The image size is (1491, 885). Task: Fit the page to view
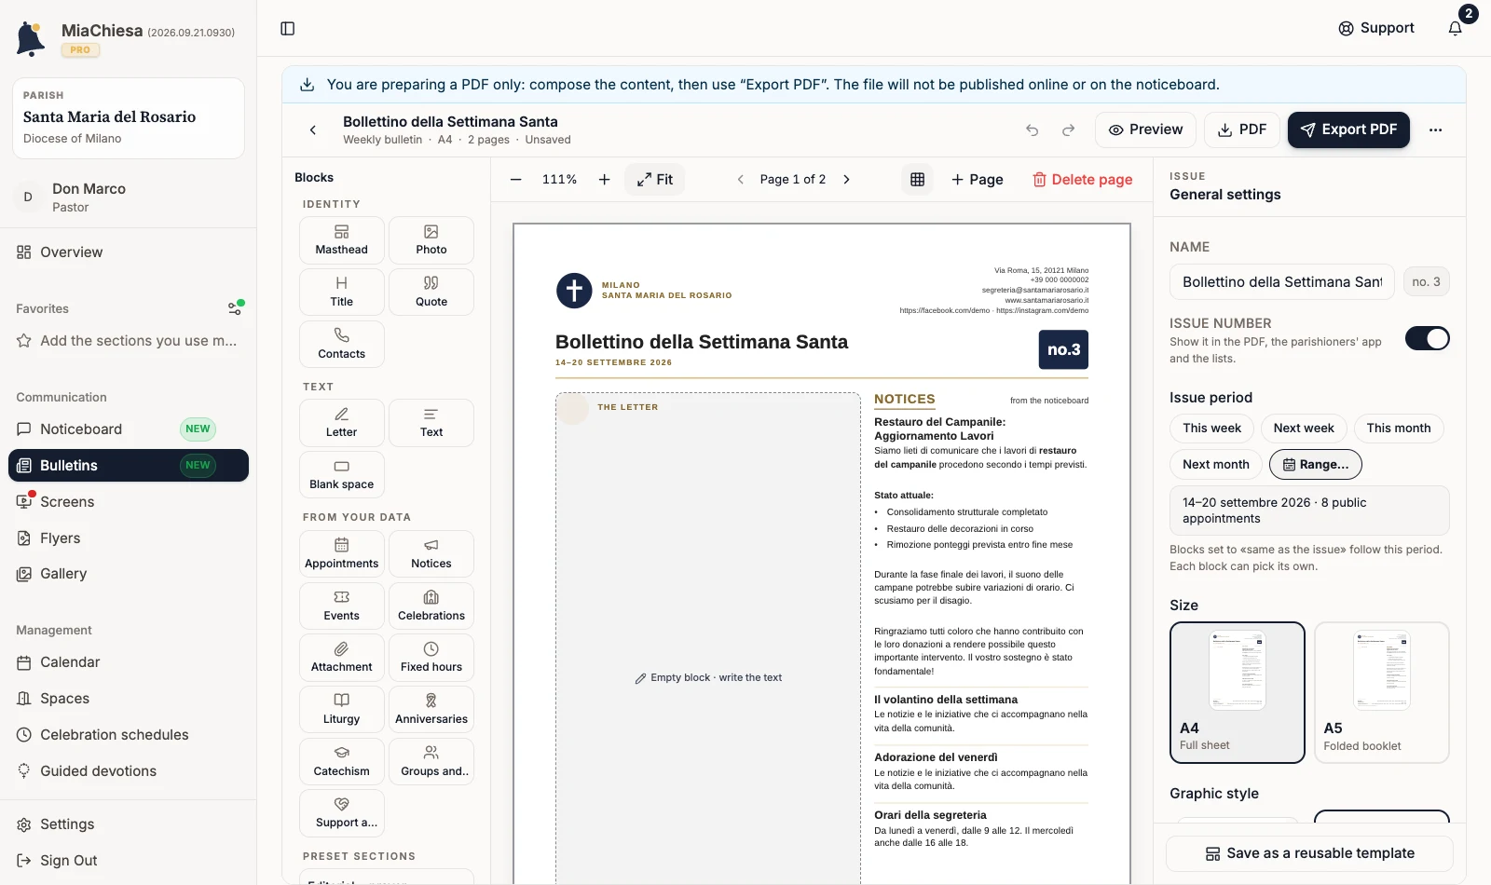coord(655,180)
